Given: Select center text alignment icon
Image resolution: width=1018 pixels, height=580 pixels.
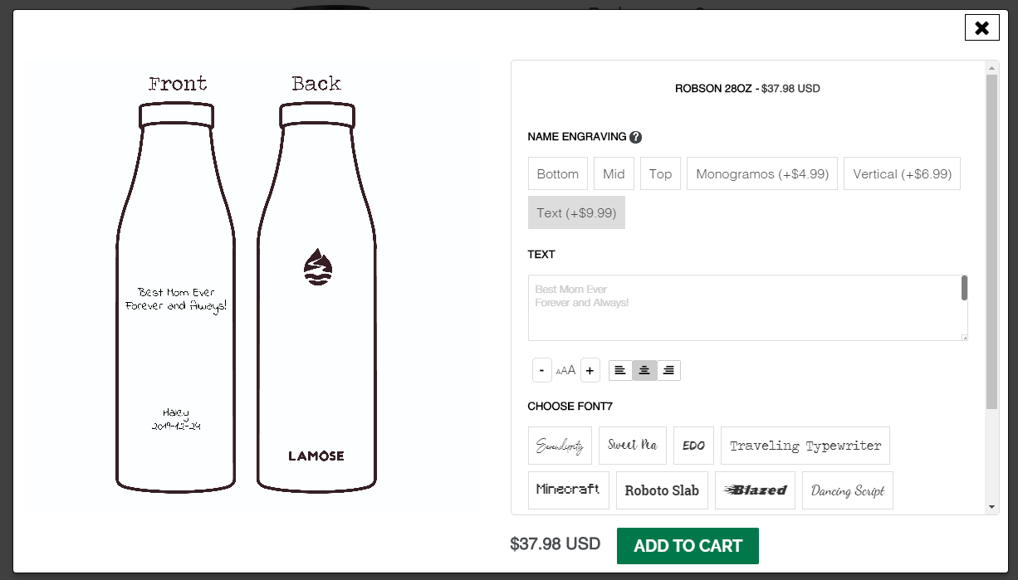Looking at the screenshot, I should (644, 370).
